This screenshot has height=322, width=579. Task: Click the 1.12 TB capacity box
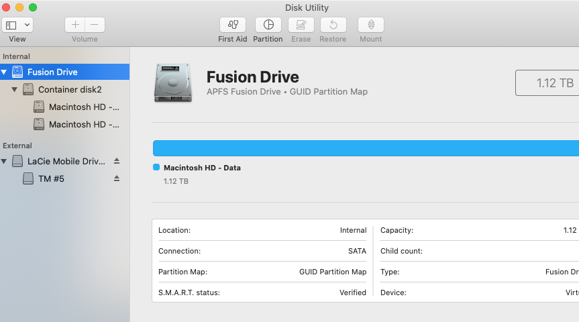(x=547, y=83)
